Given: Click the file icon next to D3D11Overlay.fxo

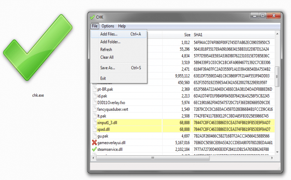Looking at the screenshot, I should pos(94,102).
